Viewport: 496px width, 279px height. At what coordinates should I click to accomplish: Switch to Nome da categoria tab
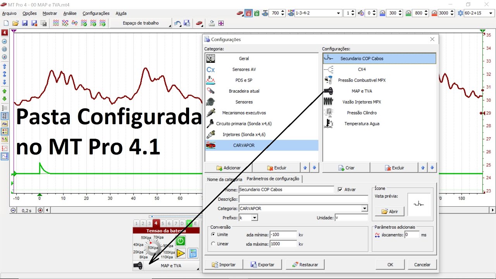225,179
